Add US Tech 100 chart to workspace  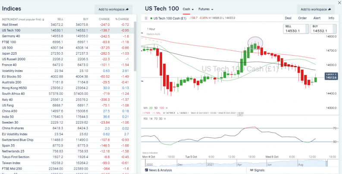[316, 9]
